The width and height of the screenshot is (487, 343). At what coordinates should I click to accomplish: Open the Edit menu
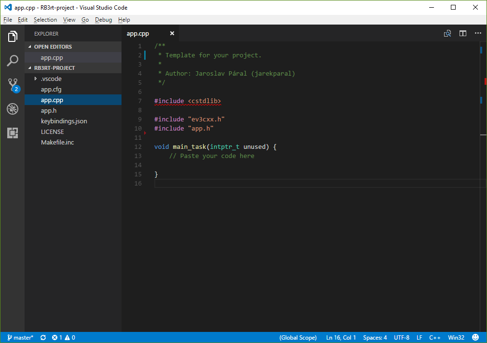click(23, 20)
